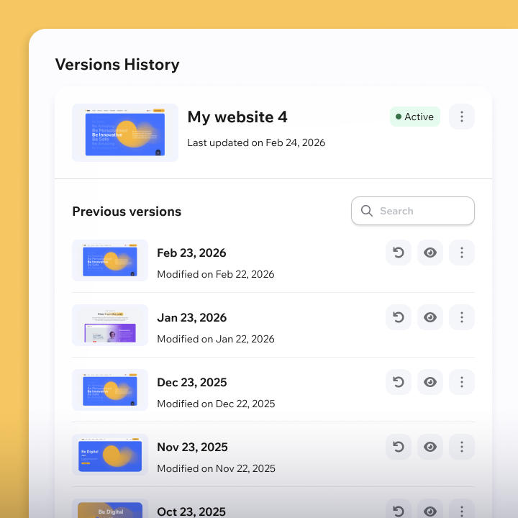
Task: Restore the Jan 23, 2026 version
Action: coord(399,317)
